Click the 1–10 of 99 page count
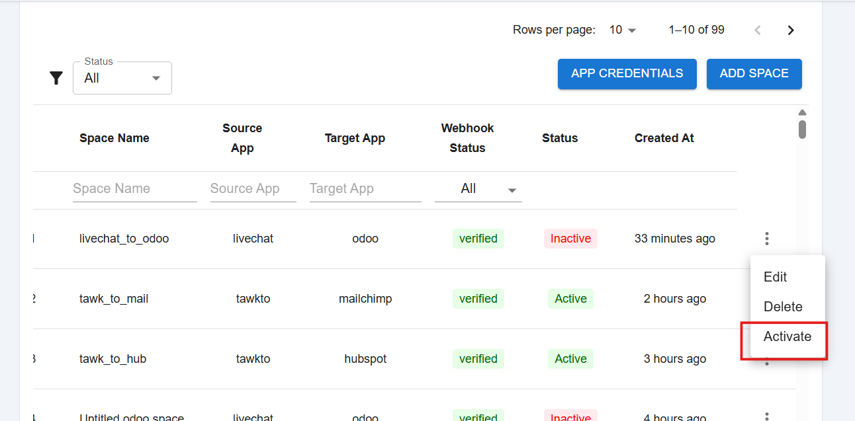Viewport: 855px width, 421px height. click(x=696, y=30)
